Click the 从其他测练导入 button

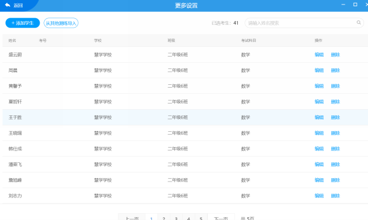61,23
